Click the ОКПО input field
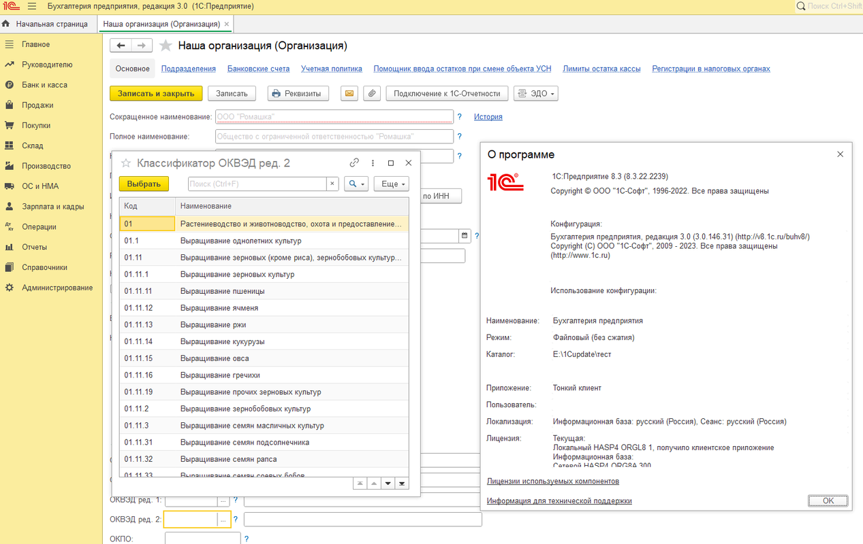Screen dimensions: 863x544 pos(203,538)
